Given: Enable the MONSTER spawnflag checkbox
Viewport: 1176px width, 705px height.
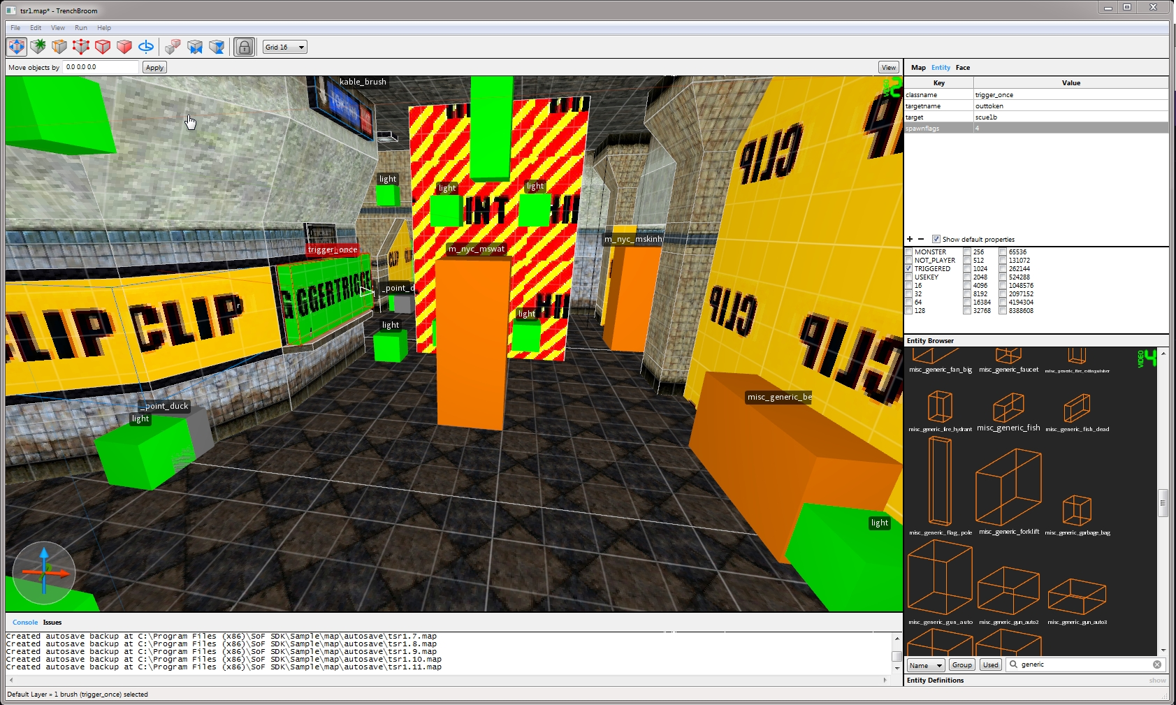Looking at the screenshot, I should click(909, 252).
